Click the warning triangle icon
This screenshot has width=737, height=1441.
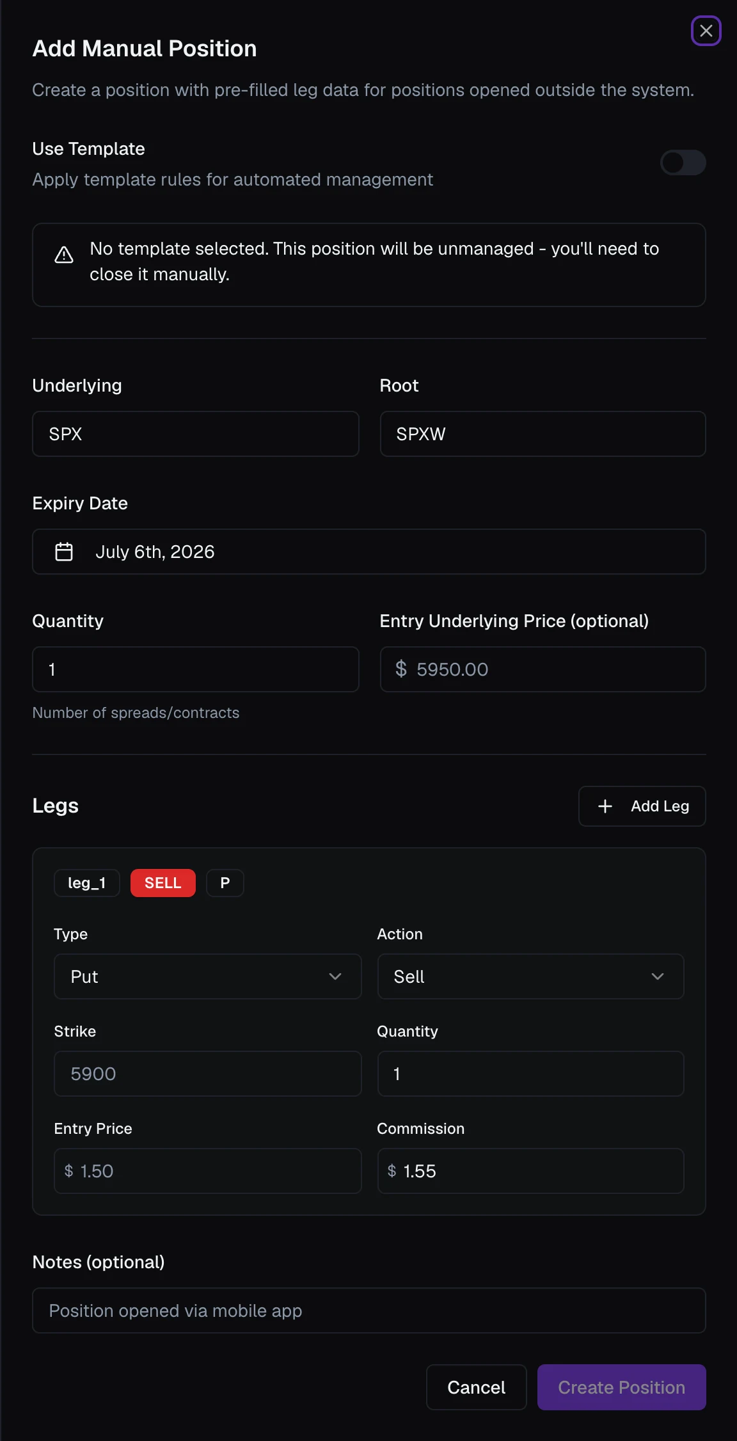coord(64,255)
